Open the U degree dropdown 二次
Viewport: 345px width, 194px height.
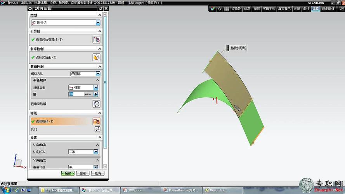(83, 152)
